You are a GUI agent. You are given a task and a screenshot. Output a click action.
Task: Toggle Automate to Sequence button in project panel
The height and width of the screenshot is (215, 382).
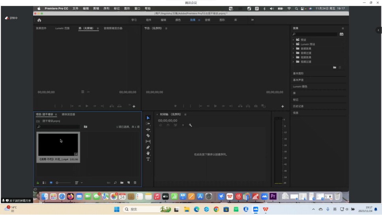[x=109, y=183]
